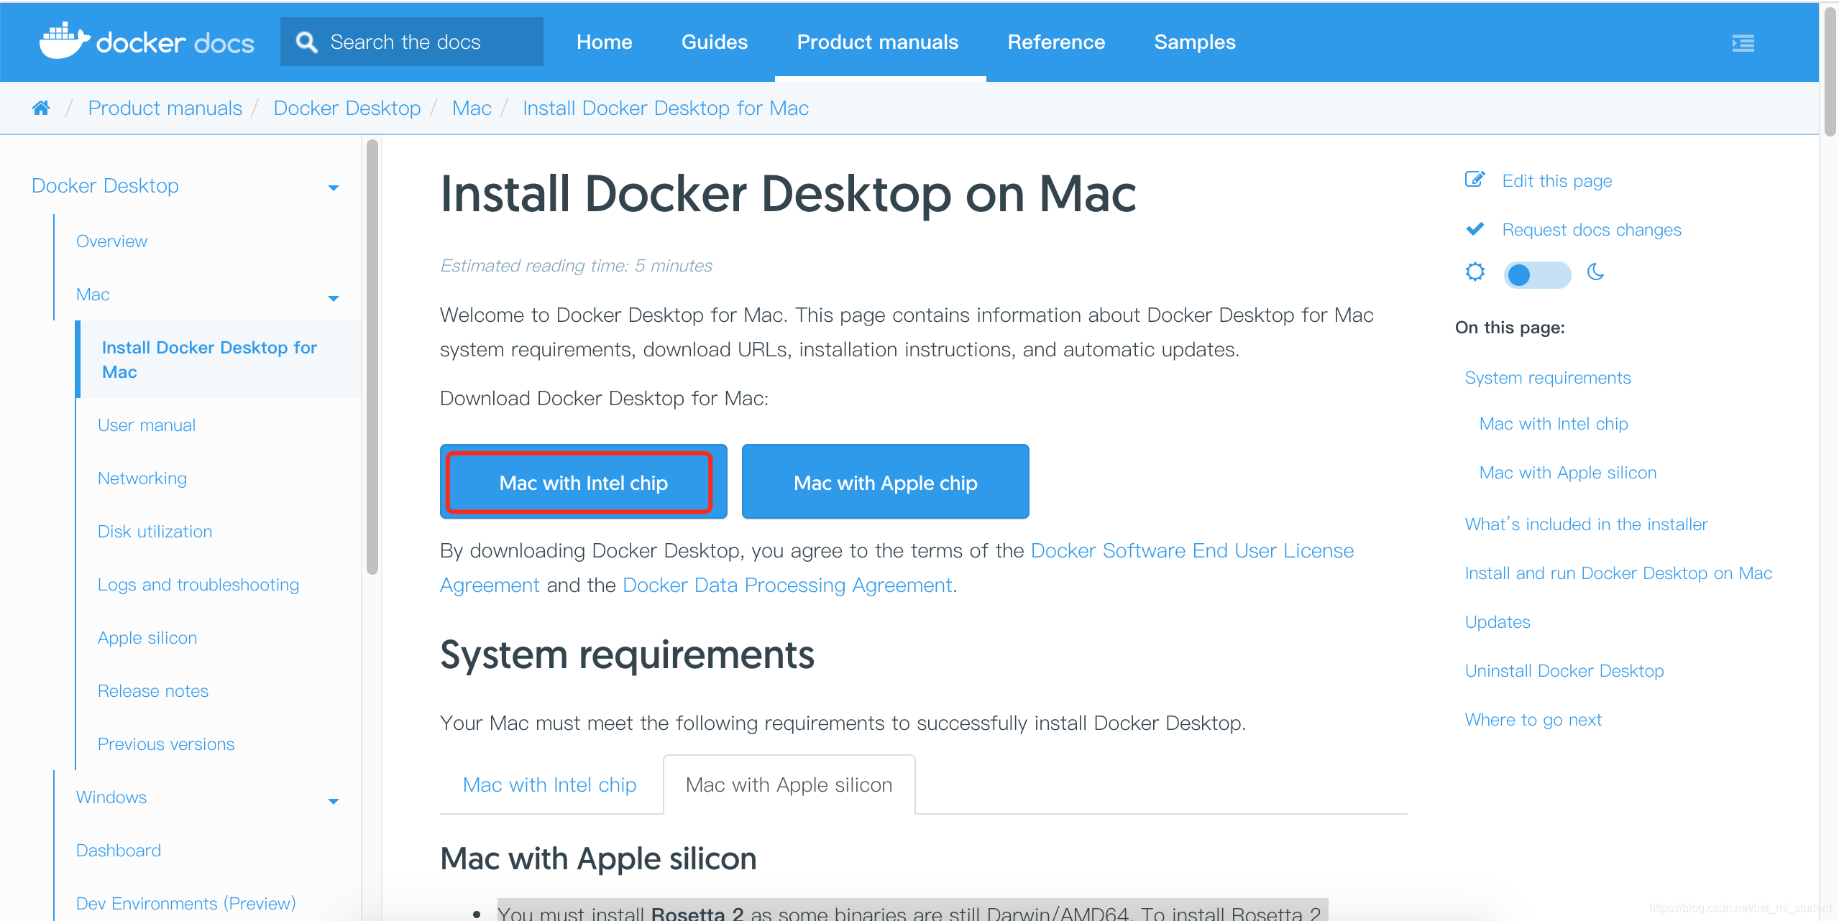Select User manual in the sidebar
The height and width of the screenshot is (921, 1839).
click(146, 424)
